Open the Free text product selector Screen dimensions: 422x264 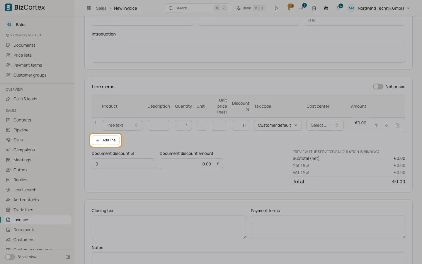(x=122, y=125)
